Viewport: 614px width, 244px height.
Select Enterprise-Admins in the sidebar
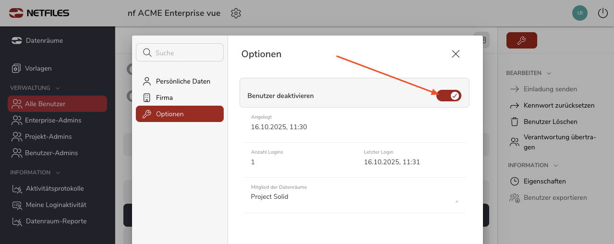pyautogui.click(x=53, y=120)
